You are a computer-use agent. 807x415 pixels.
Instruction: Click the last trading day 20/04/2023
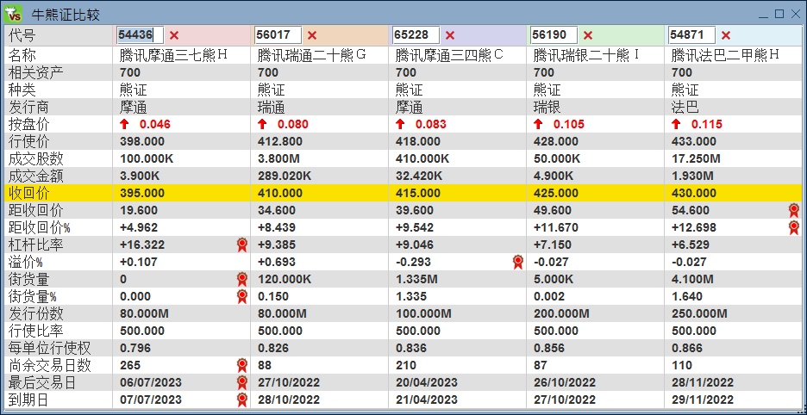coord(426,382)
